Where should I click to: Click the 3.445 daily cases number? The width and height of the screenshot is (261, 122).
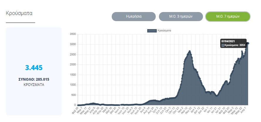(x=34, y=68)
